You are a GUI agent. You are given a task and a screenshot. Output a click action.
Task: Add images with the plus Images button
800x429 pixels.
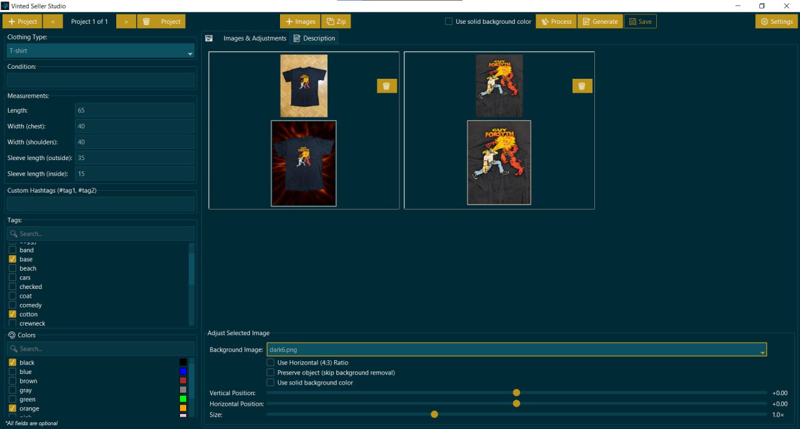point(300,21)
